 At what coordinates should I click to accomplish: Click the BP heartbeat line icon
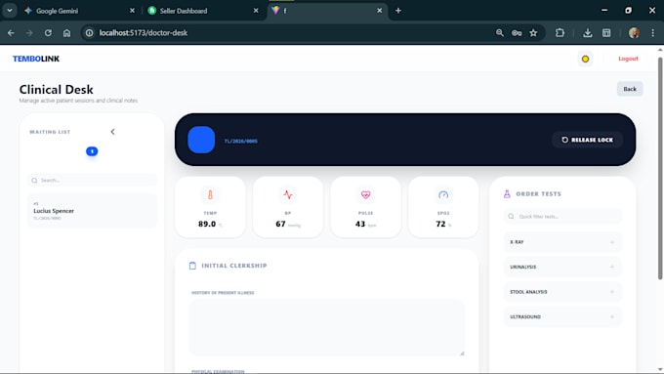pyautogui.click(x=288, y=195)
